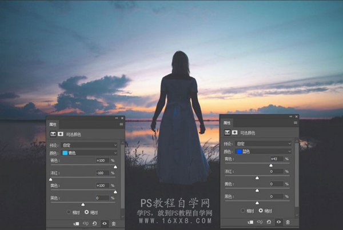Toggle layer visibility eye in the Blue panel
Viewport: 343px width, 230px height.
[279, 222]
